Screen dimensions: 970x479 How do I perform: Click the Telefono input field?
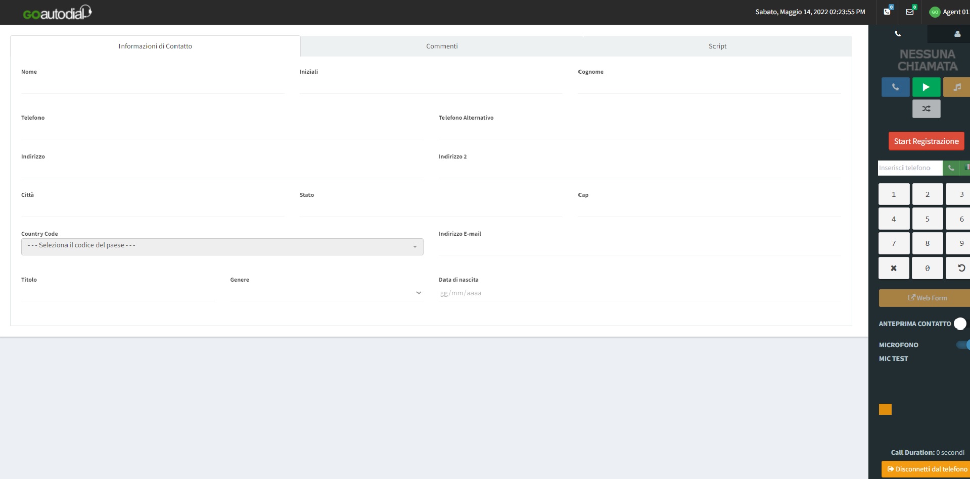tap(222, 132)
